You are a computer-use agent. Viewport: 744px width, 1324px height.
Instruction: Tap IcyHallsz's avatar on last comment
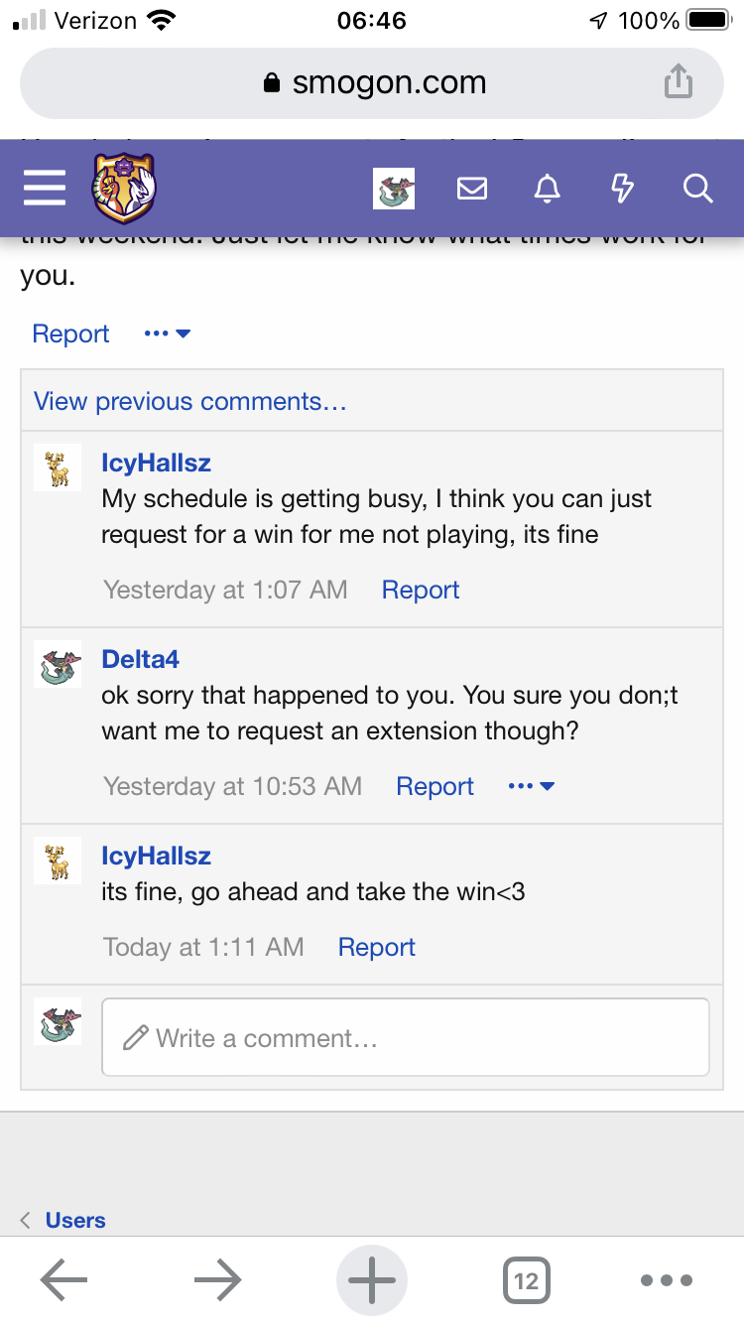tap(58, 860)
